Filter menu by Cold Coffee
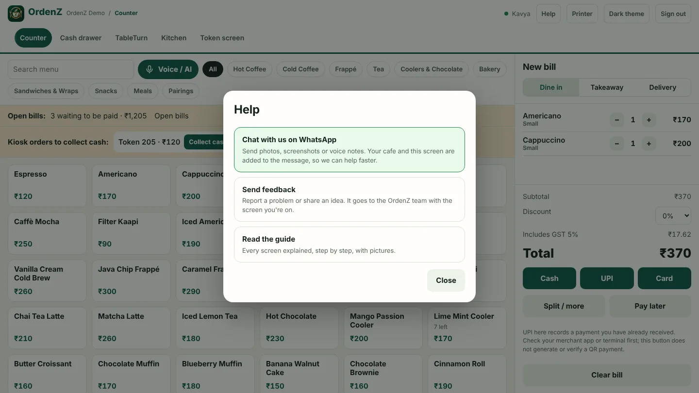 point(300,69)
